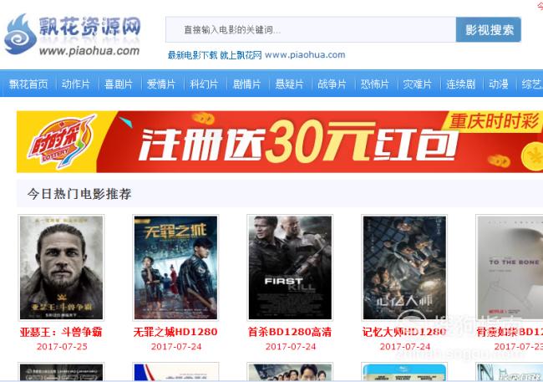Screen dimensions: 543x382
Task: Select the 悬疑片 category
Action: point(290,84)
